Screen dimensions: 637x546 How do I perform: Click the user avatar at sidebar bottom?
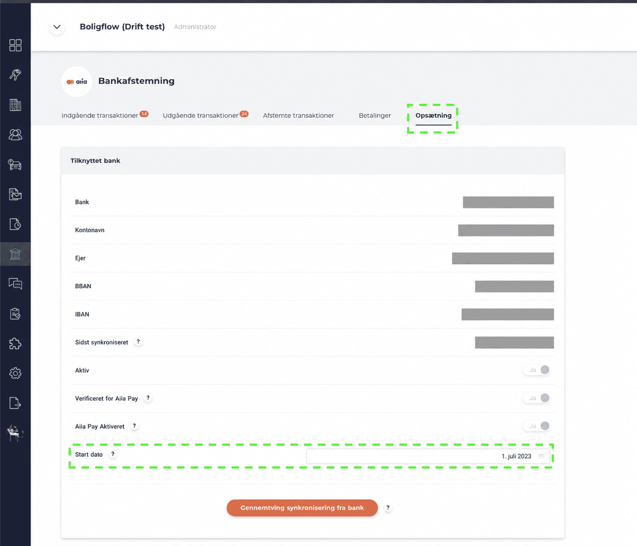(x=16, y=433)
